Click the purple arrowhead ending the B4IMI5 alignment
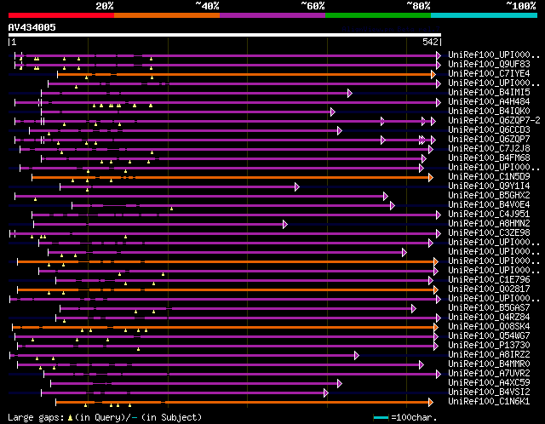545x424 pixels. [x=350, y=93]
